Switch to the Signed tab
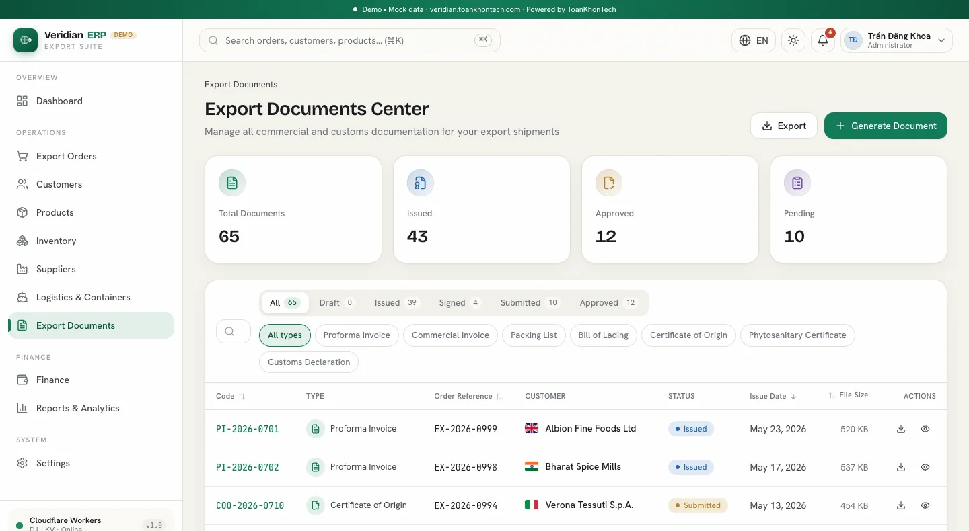Screen dimensions: 969x531 [460, 302]
